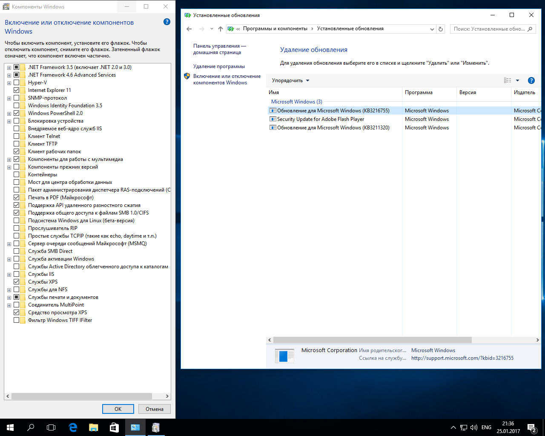The height and width of the screenshot is (436, 545).
Task: Select Security Update for Adobe Flash Player
Action: pyautogui.click(x=321, y=119)
